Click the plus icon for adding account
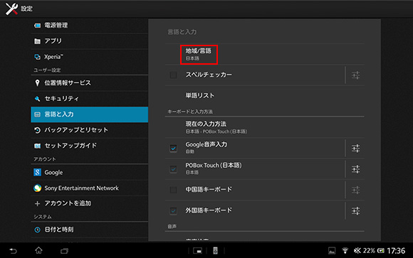 click(x=38, y=204)
